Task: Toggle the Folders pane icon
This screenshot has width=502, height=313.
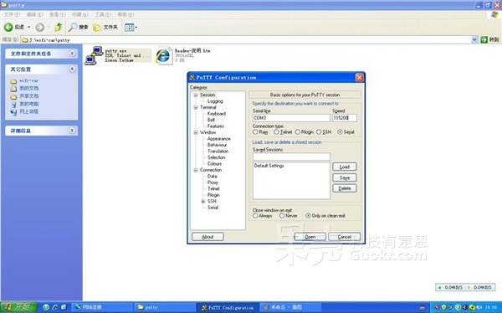Action: (x=97, y=28)
